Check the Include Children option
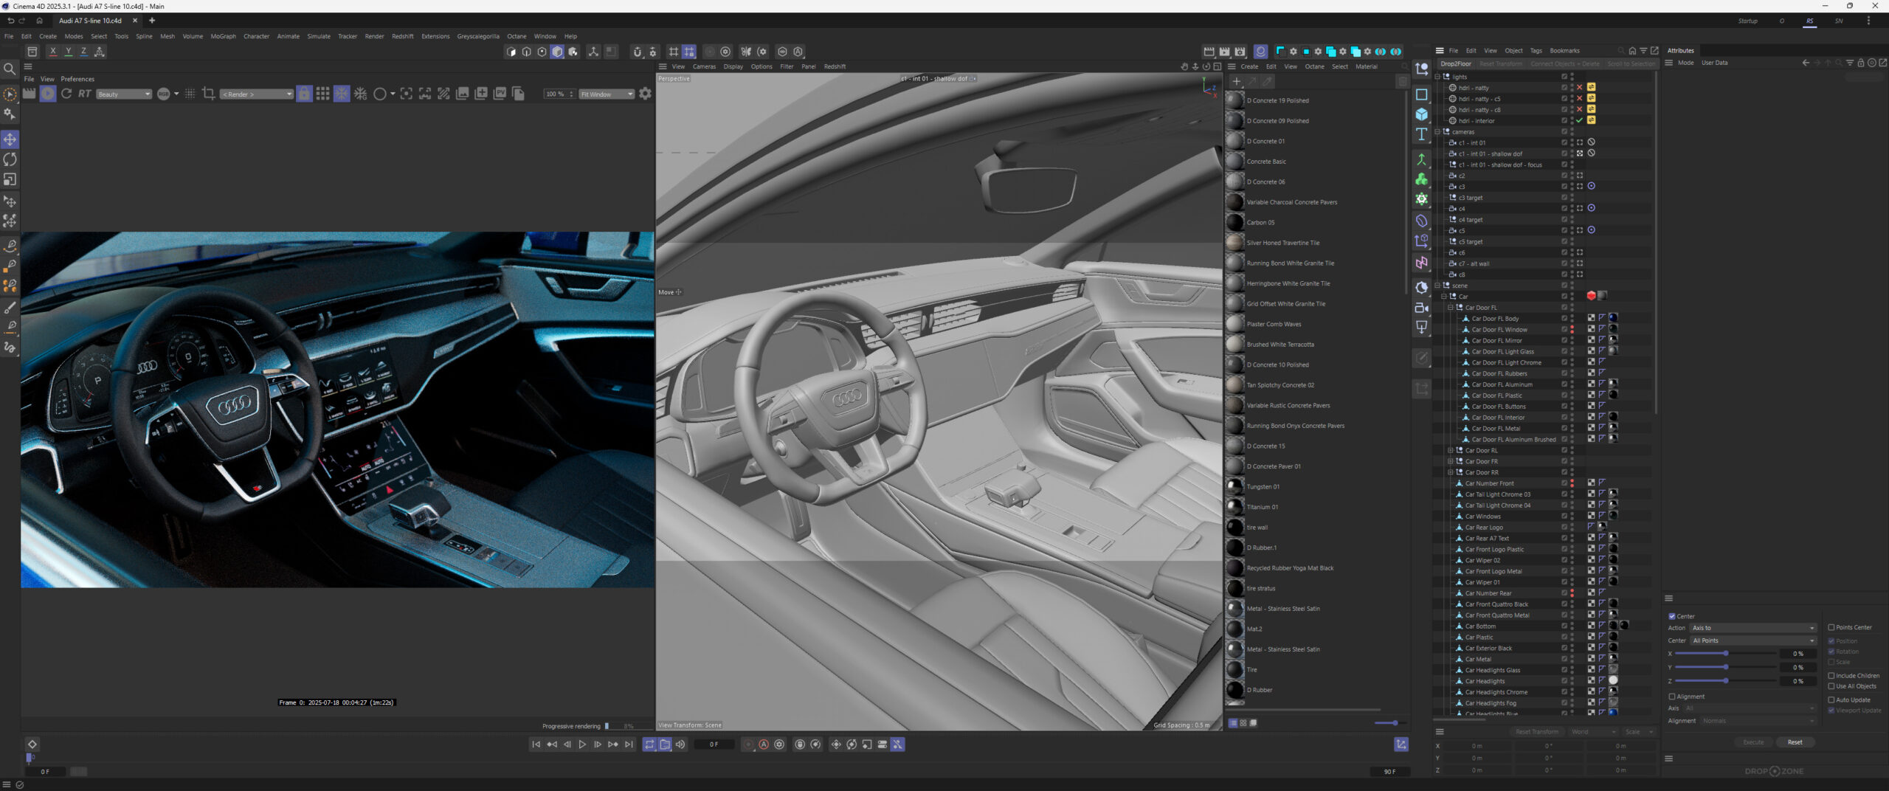Viewport: 1889px width, 791px height. (x=1831, y=675)
